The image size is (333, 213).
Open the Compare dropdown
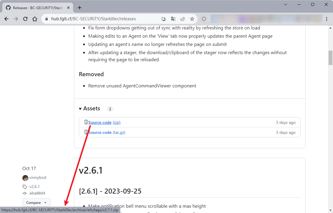(x=36, y=203)
